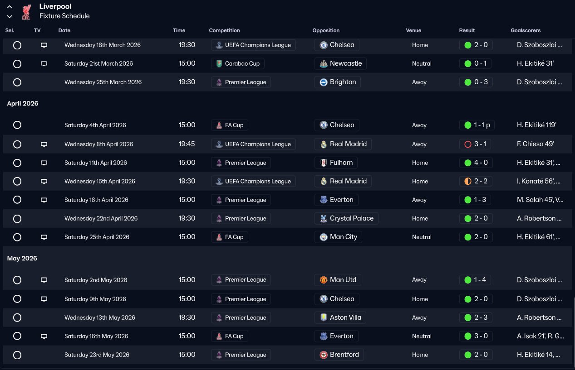This screenshot has width=575, height=370.
Task: Open the Carabao Cup competition button
Action: click(238, 63)
